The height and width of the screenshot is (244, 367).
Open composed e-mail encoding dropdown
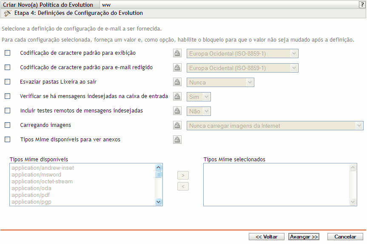click(x=242, y=68)
